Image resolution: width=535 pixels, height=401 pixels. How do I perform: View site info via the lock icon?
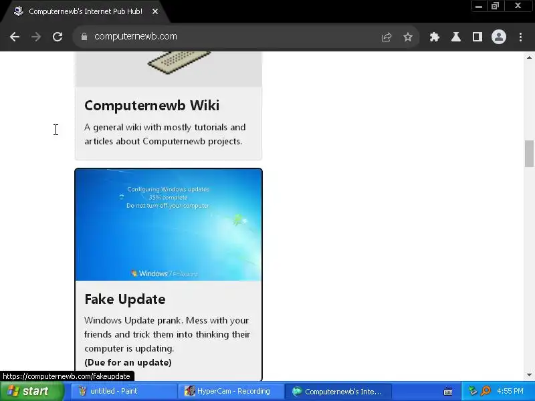click(84, 37)
